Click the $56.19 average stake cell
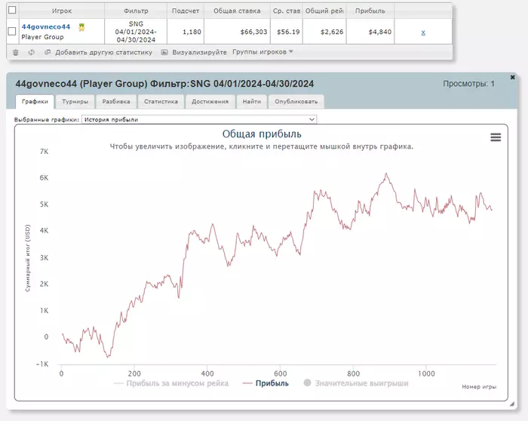The width and height of the screenshot is (528, 421). click(288, 32)
